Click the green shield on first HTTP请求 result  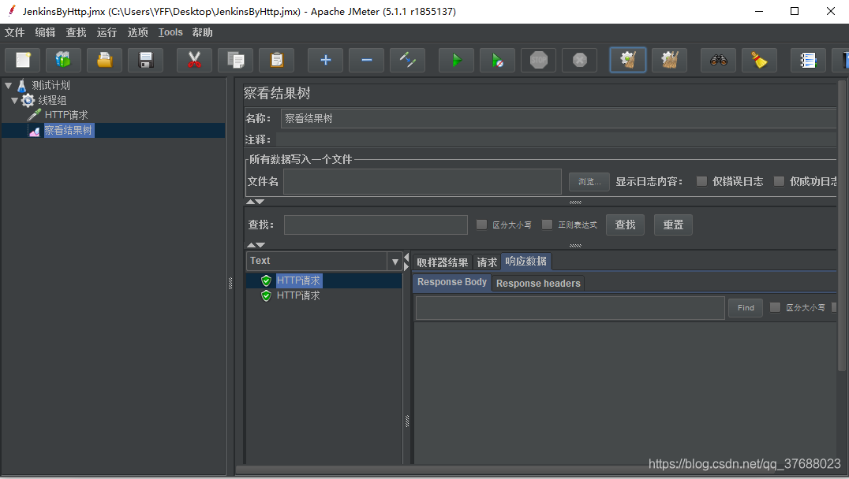[266, 280]
